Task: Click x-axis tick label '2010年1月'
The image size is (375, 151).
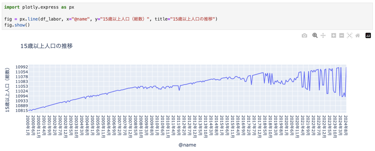Action: [157, 126]
